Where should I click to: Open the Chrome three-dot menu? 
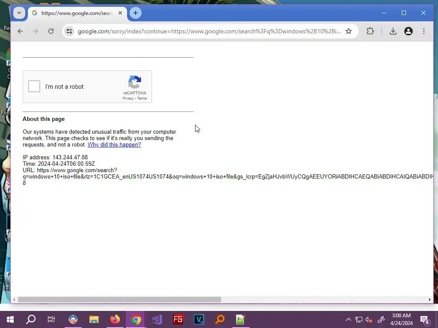coord(424,31)
